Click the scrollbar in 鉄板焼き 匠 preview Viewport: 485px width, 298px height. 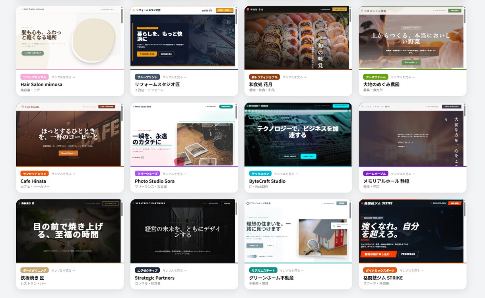tap(122, 208)
